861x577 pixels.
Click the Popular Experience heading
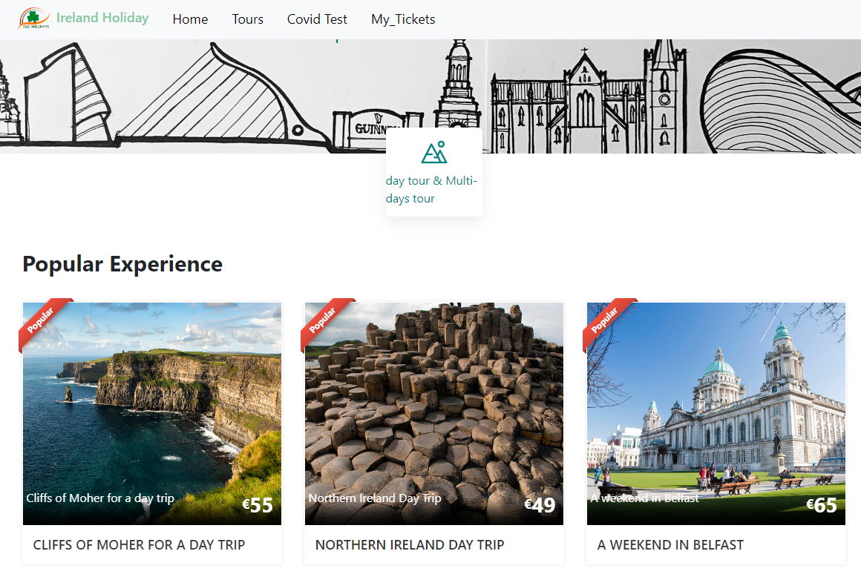[122, 264]
